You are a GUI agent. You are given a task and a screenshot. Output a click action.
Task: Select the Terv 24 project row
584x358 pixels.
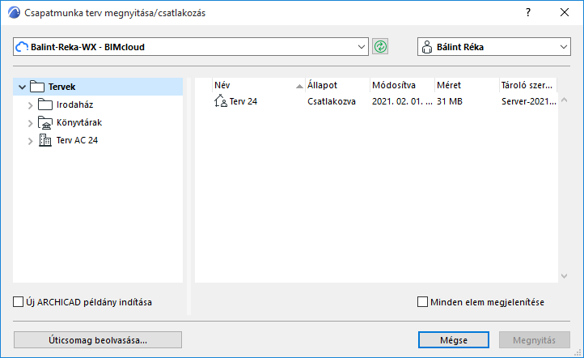pyautogui.click(x=376, y=101)
